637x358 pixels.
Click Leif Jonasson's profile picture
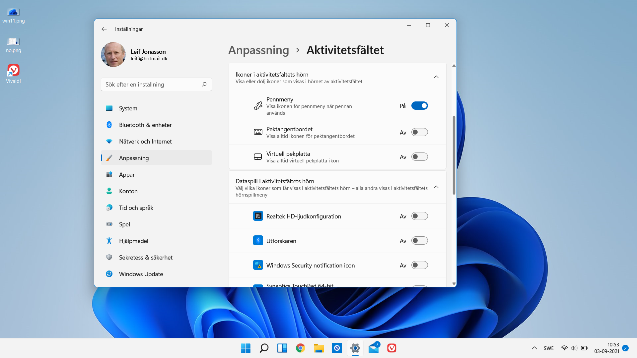click(113, 54)
